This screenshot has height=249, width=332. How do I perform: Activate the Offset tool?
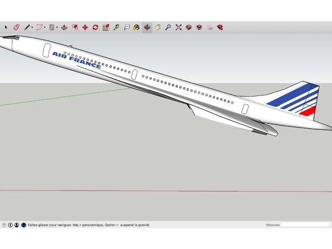[x=75, y=27]
